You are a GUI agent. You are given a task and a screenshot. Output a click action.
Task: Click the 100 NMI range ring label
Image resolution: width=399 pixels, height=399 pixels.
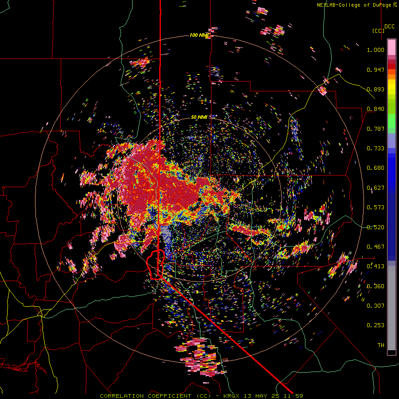coord(200,35)
